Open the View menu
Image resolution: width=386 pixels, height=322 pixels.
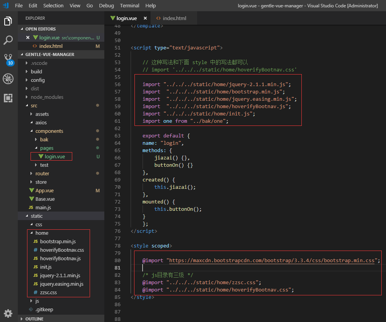point(75,5)
